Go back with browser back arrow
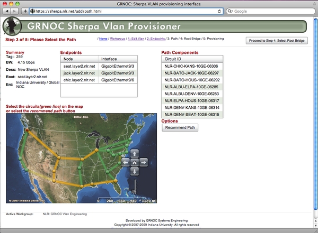Screen dimensions: 318x233 pyautogui.click(x=7, y=11)
